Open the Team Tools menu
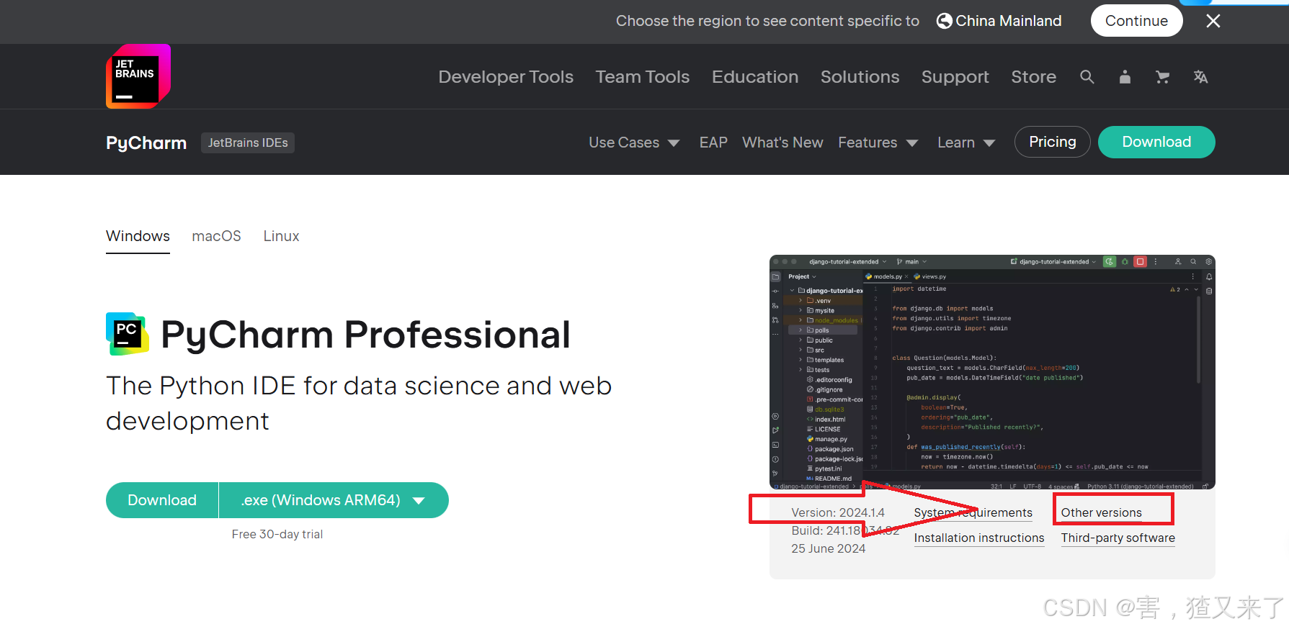Screen dimensions: 1289x629 (643, 77)
